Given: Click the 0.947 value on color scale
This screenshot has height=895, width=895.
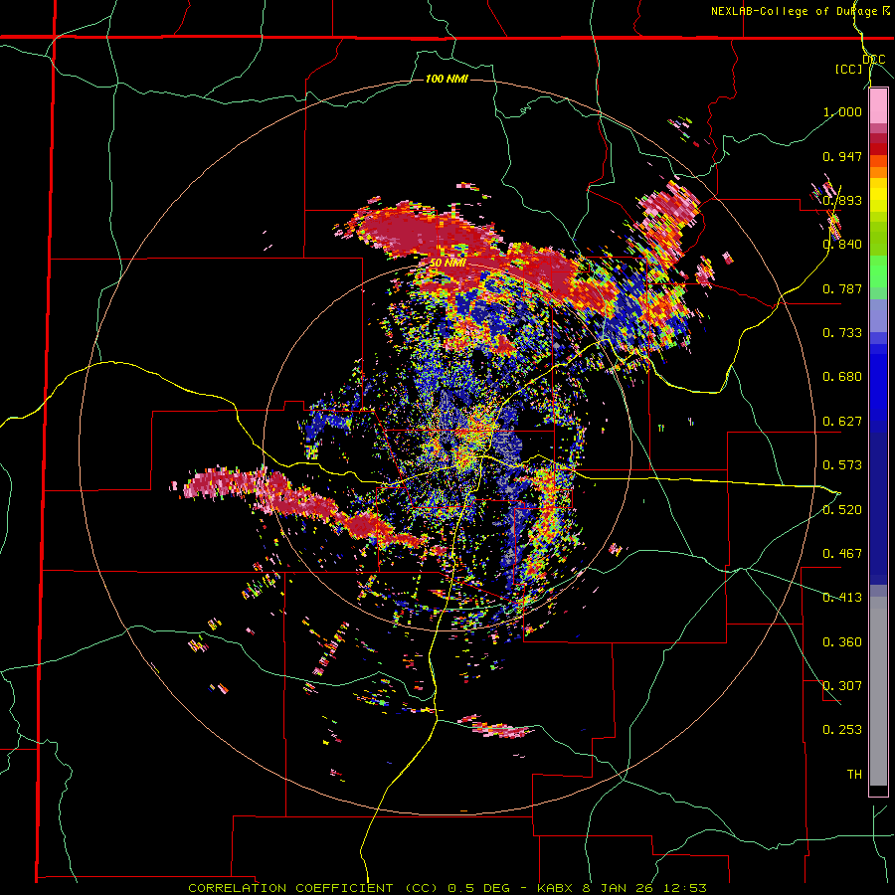Looking at the screenshot, I should [x=842, y=156].
